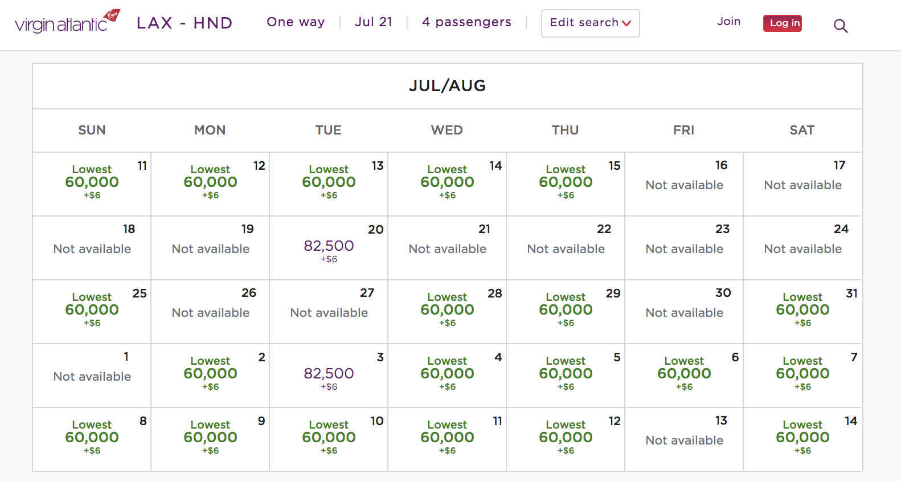Select August 9 lowest fare cell
The width and height of the screenshot is (901, 481).
210,438
